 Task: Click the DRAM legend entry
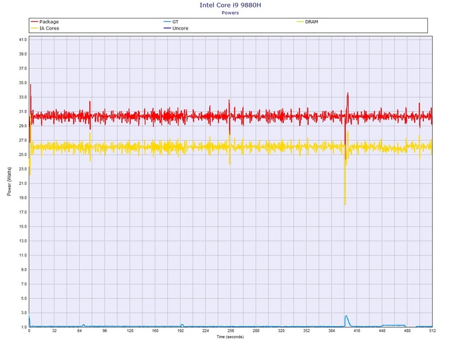(308, 22)
